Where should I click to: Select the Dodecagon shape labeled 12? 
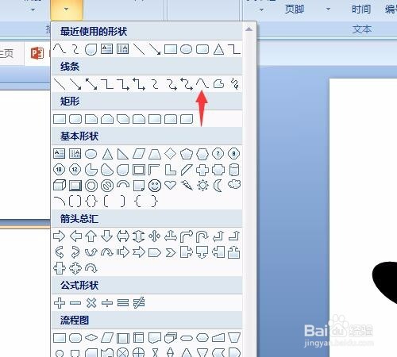(75, 170)
